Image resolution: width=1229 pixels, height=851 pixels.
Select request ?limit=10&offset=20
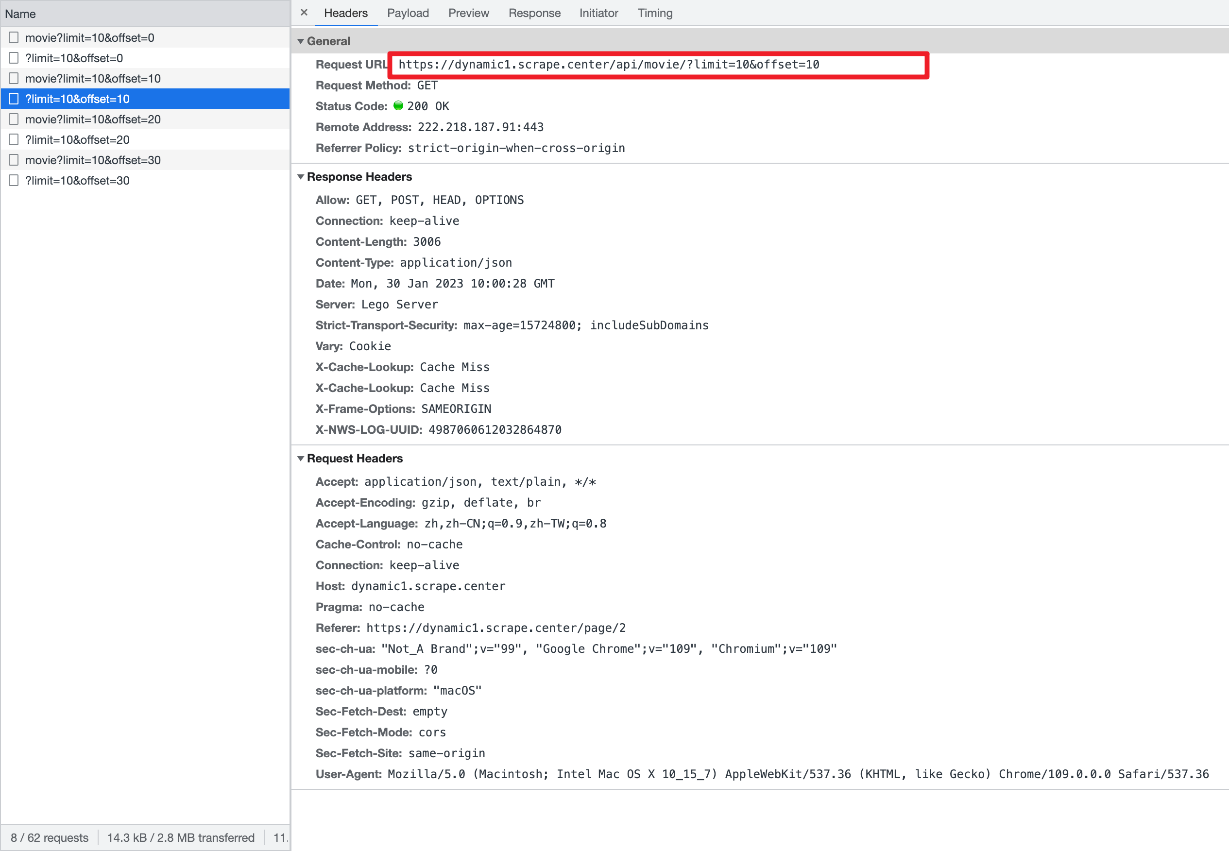click(x=145, y=139)
